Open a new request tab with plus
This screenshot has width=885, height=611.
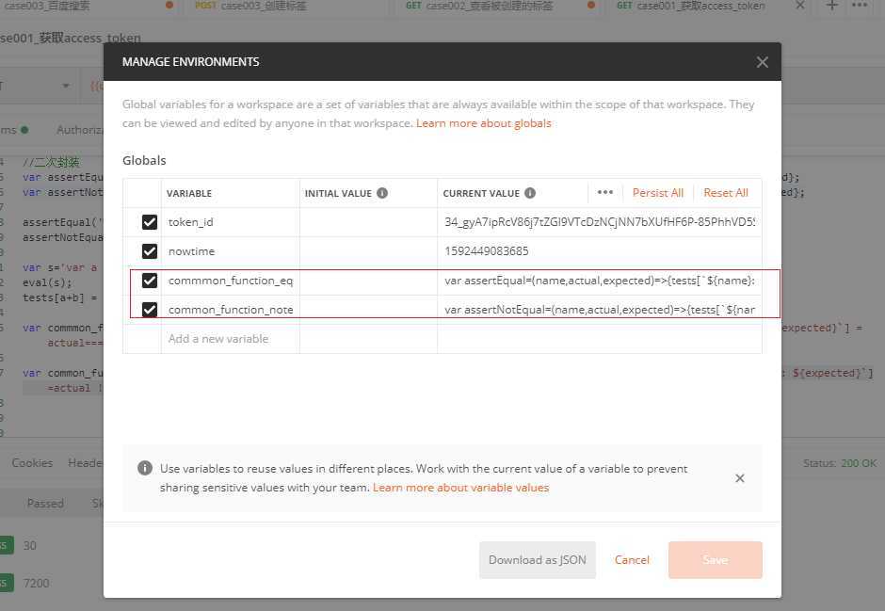(x=831, y=6)
